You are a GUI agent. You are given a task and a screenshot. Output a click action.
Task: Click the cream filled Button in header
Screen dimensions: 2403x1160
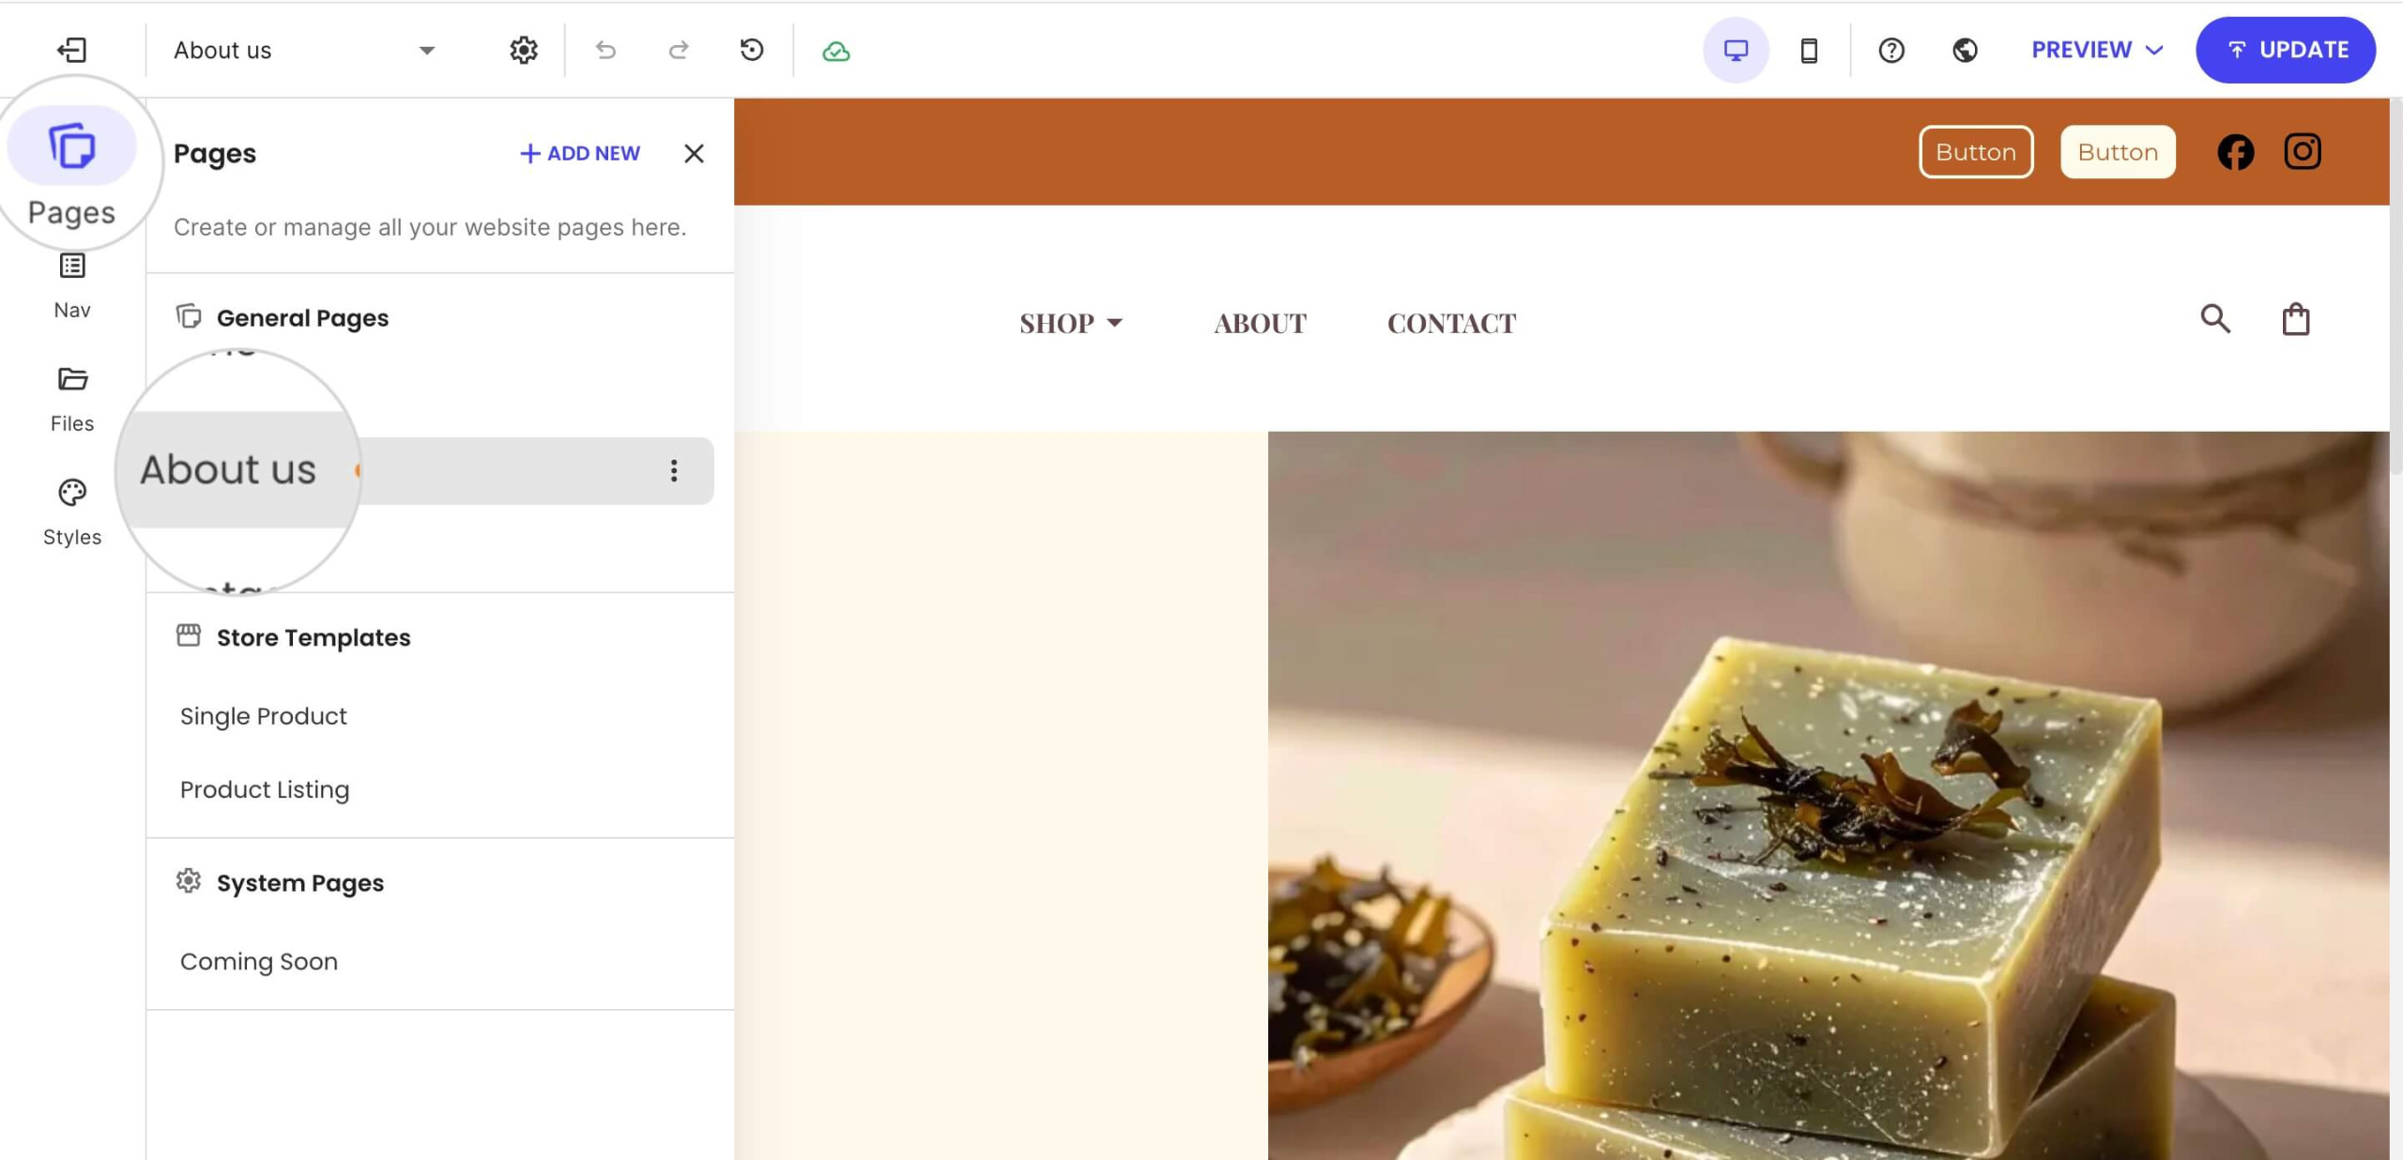2118,152
